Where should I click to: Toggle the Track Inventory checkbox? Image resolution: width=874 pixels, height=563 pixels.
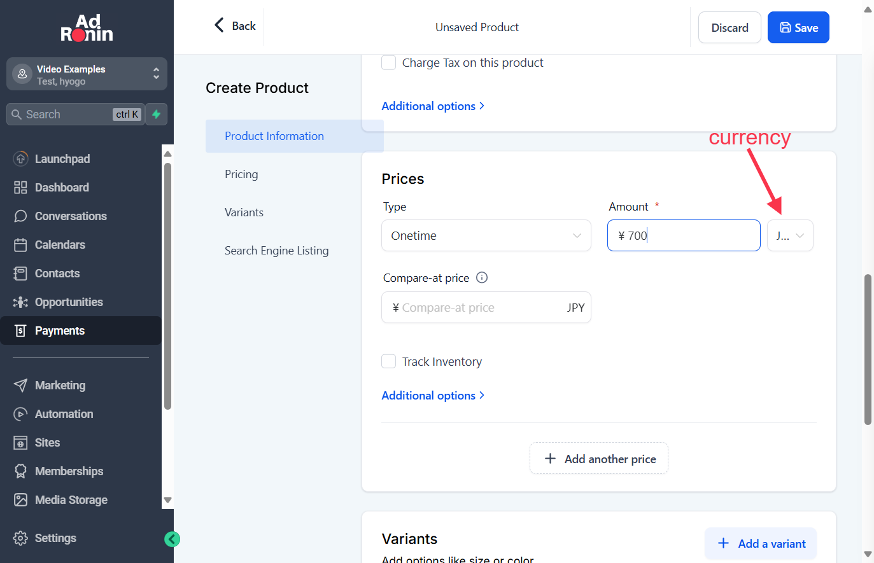(388, 361)
